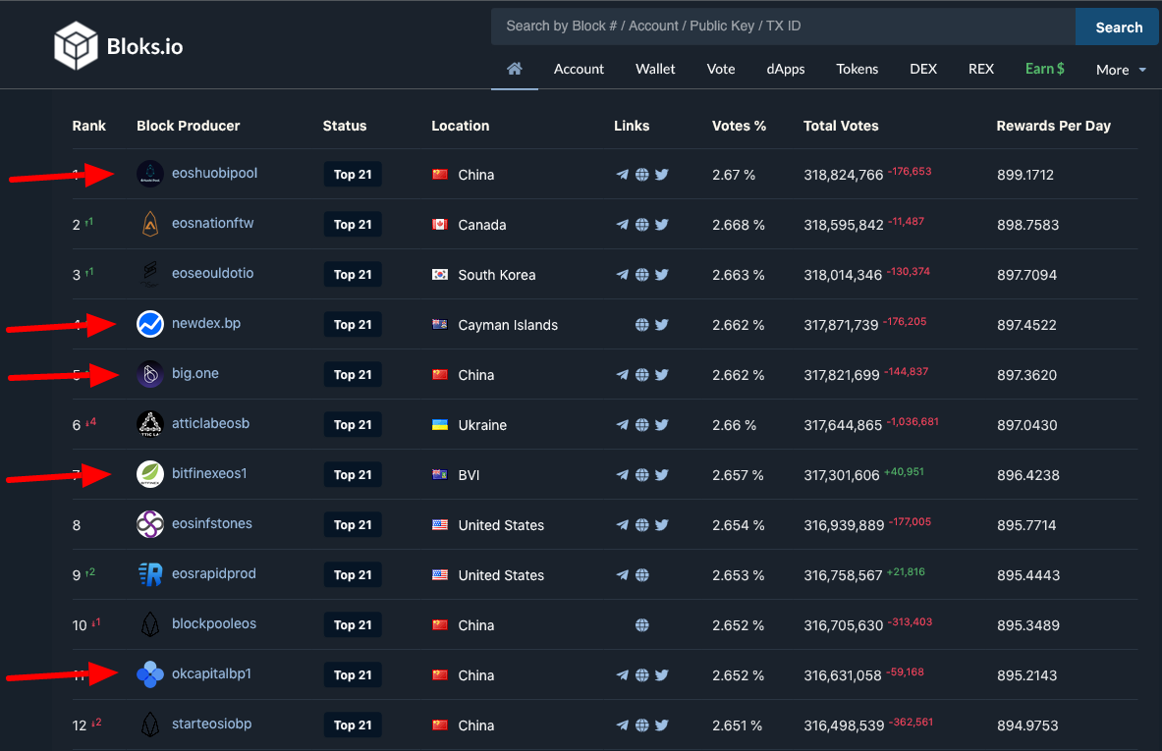Open the REX page
This screenshot has height=751, width=1162.
981,69
